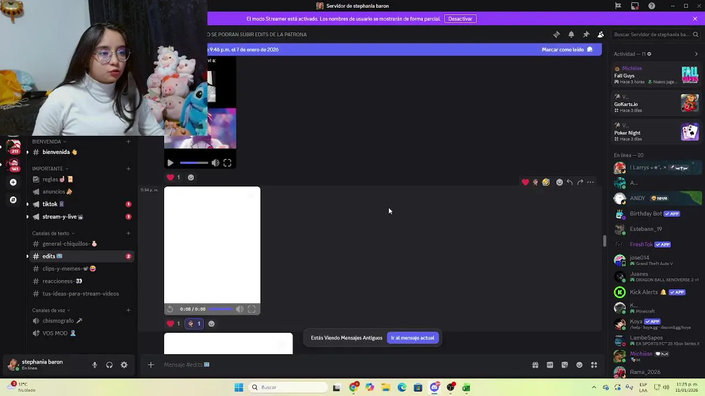
Task: Add channel to Canales de texto
Action: 128,233
